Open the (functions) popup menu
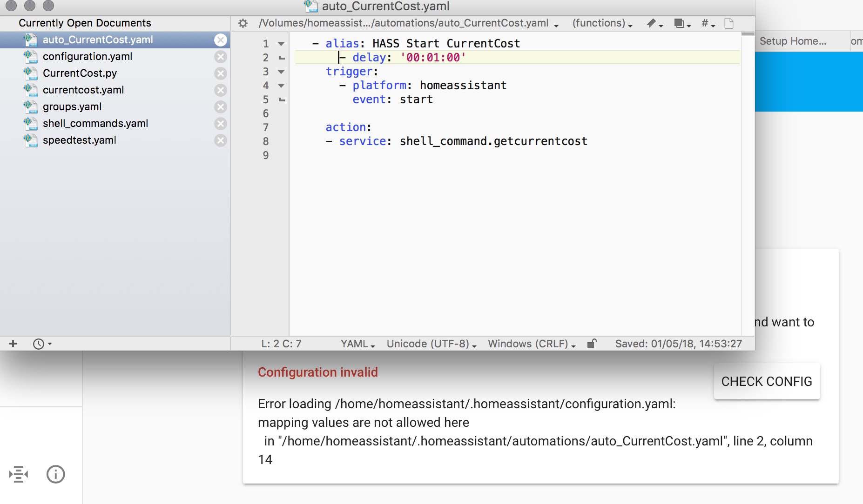Screen dimensions: 863x504 [x=602, y=23]
